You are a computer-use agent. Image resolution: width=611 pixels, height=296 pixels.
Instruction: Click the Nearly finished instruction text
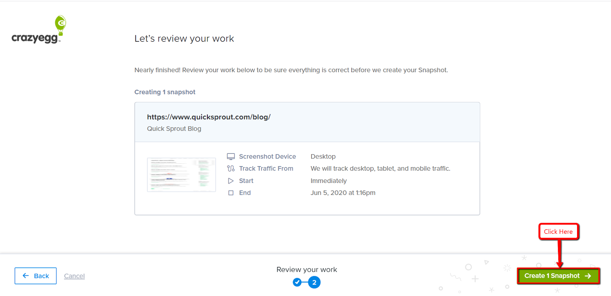pyautogui.click(x=291, y=70)
